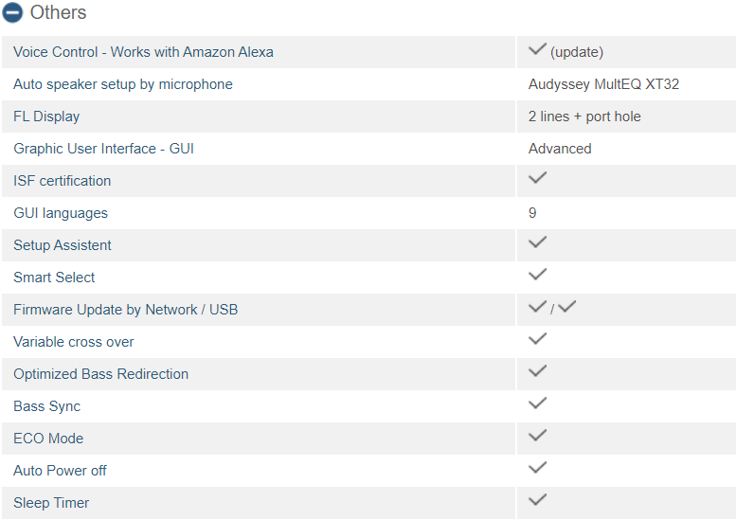Click the Setup Assistent checkmark
Viewport: 736px width, 520px height.
[537, 242]
